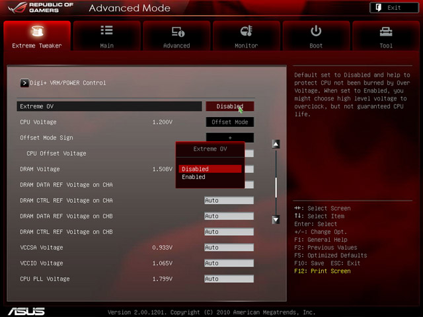
Task: Select the CPU Voltage row label
Action: pyautogui.click(x=38, y=122)
